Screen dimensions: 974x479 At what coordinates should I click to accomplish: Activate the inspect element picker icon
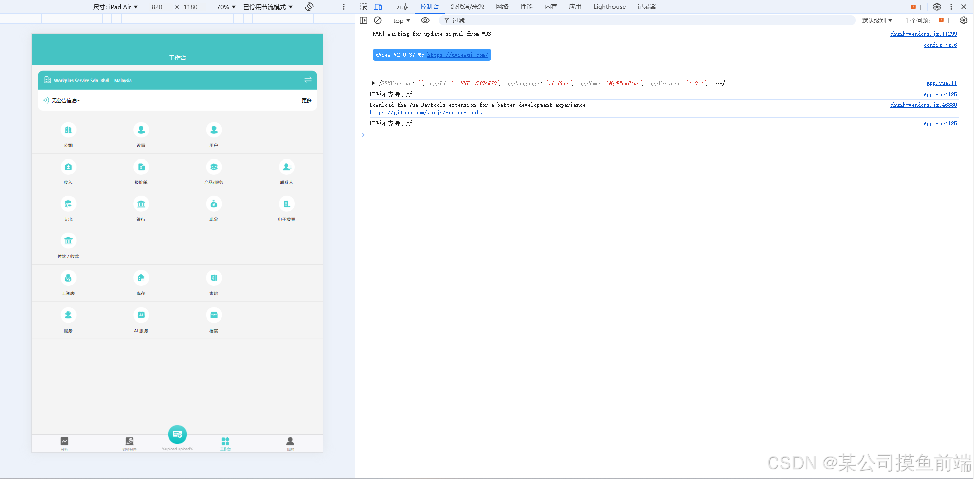tap(364, 7)
